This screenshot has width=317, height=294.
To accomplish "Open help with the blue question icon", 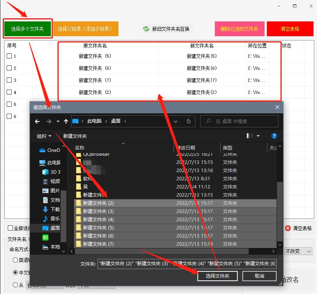I will (274, 136).
